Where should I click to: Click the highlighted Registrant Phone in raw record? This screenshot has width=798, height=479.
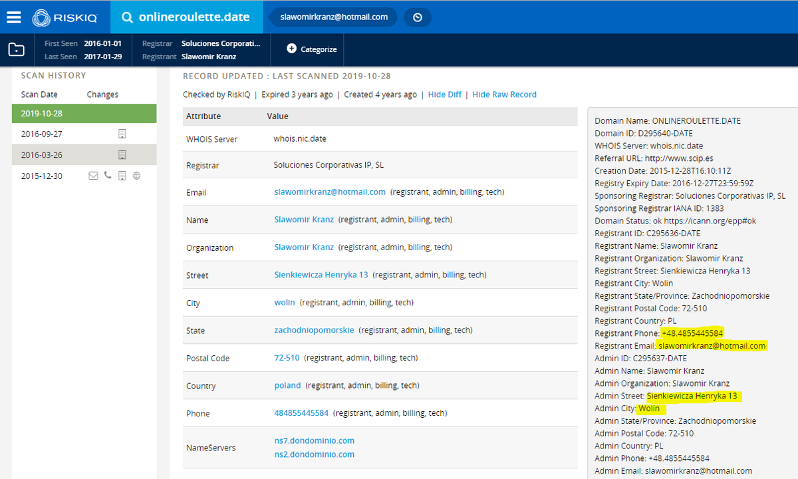click(692, 333)
